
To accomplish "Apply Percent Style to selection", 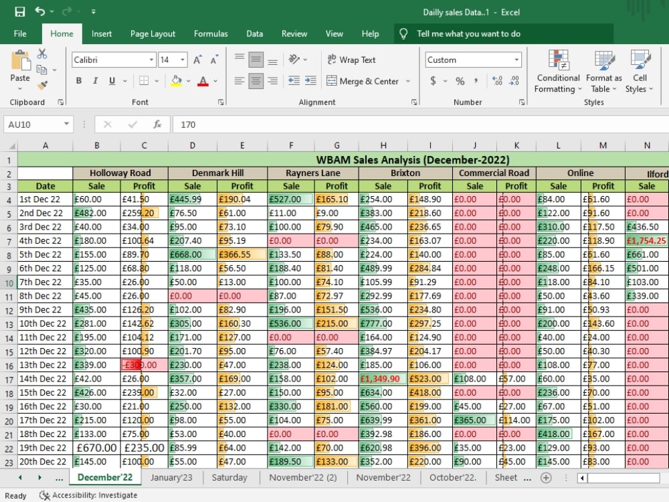I will (460, 80).
